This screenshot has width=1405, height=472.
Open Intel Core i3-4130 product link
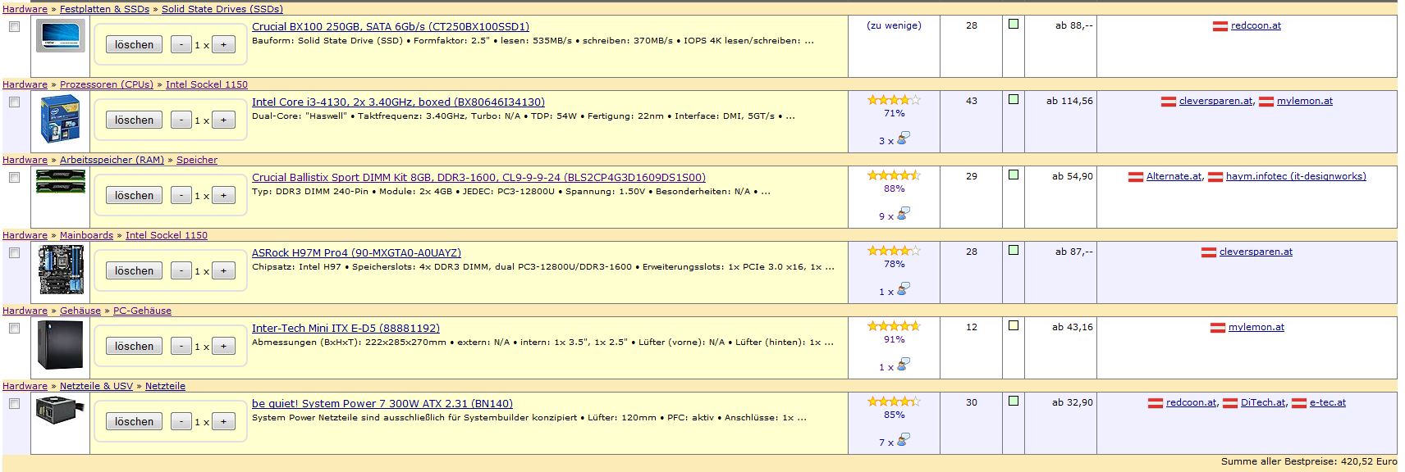tap(398, 102)
